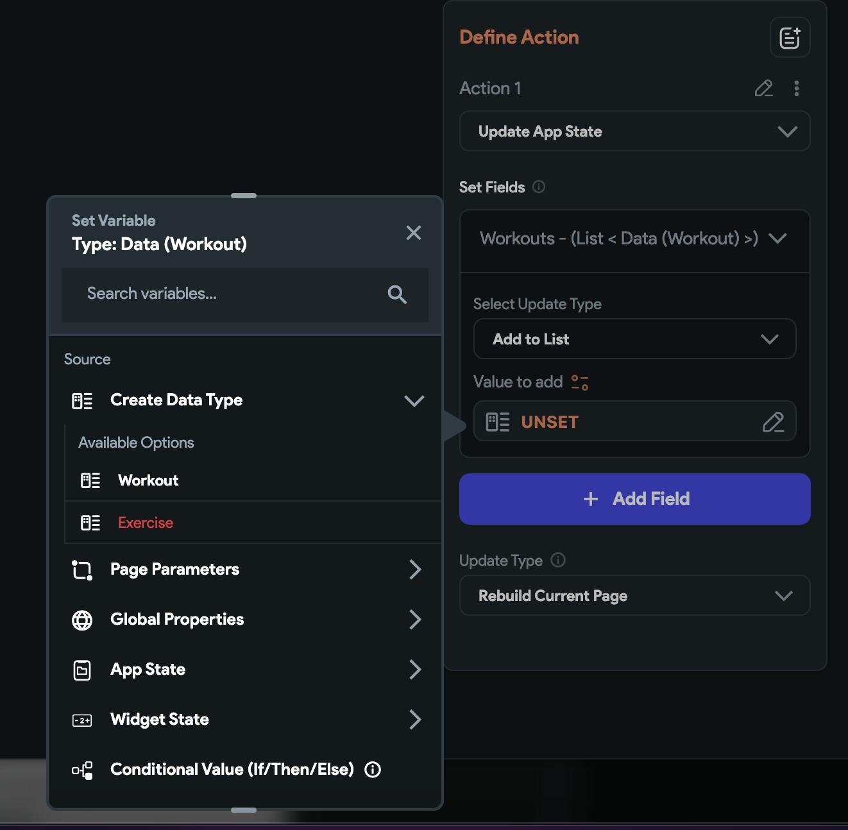Click the add note icon beside Define Action
The height and width of the screenshot is (830, 848).
tap(790, 38)
